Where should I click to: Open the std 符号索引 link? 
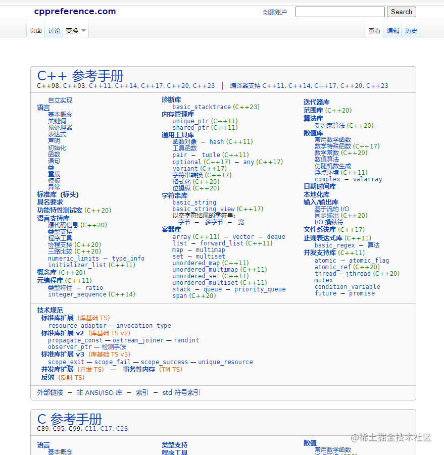point(181,392)
